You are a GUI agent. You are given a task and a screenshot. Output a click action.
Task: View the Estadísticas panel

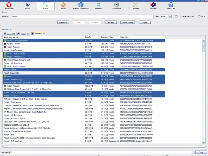point(116,6)
